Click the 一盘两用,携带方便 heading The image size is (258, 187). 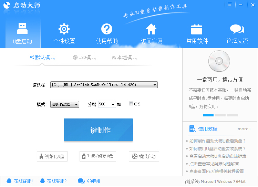tap(220, 80)
